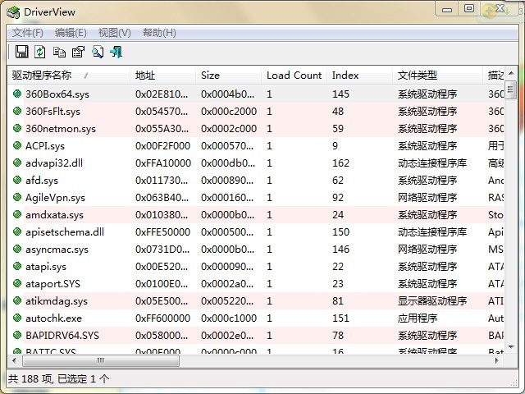Click the horizontal scrollbar's right arrow
Screen dimensions: 525x394
[x=497, y=360]
